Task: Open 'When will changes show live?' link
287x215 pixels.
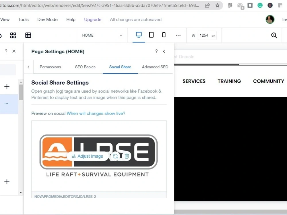Action: 96,113
